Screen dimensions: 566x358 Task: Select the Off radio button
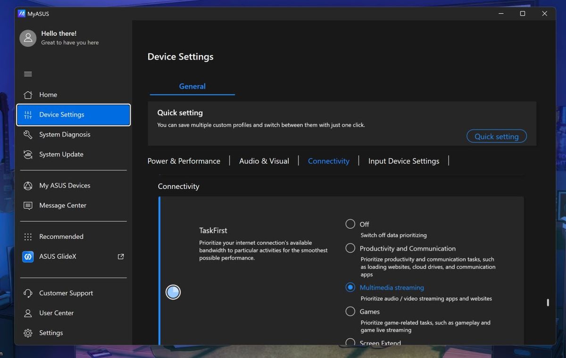click(350, 224)
